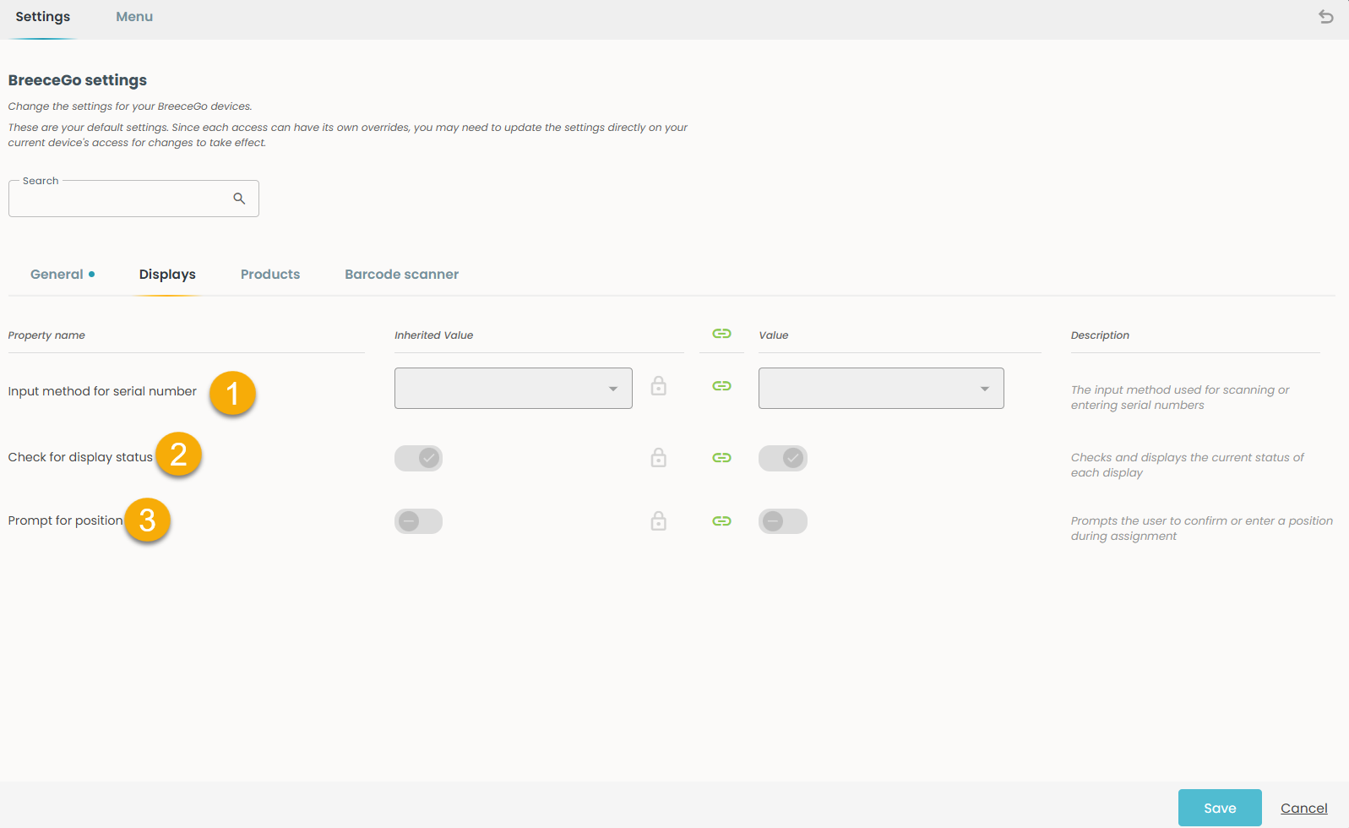Open the Products tab
Image resolution: width=1349 pixels, height=828 pixels.
(270, 275)
